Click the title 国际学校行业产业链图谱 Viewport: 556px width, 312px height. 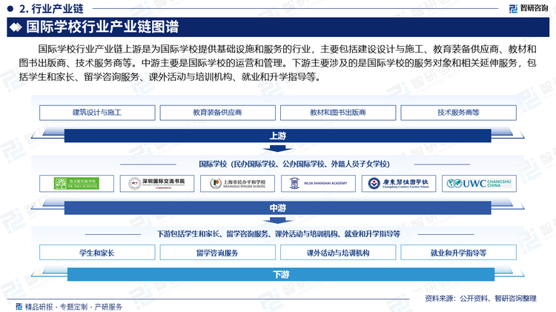[x=102, y=27]
